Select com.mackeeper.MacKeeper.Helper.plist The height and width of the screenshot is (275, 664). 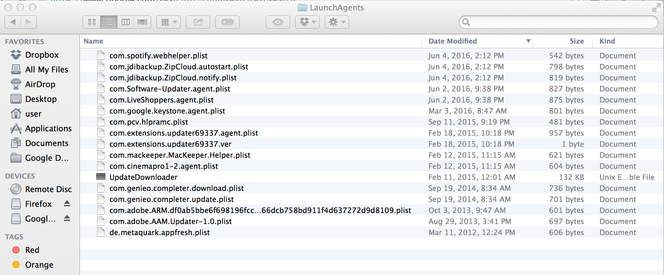pyautogui.click(x=180, y=155)
